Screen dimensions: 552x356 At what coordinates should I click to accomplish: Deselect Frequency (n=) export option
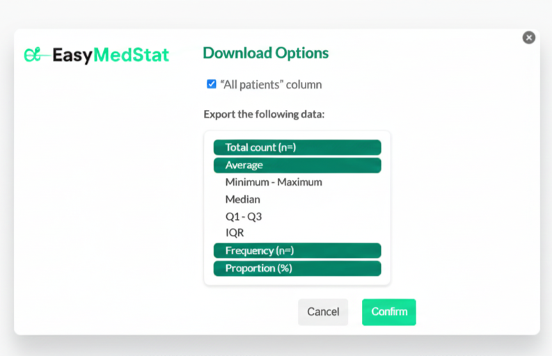[297, 250]
